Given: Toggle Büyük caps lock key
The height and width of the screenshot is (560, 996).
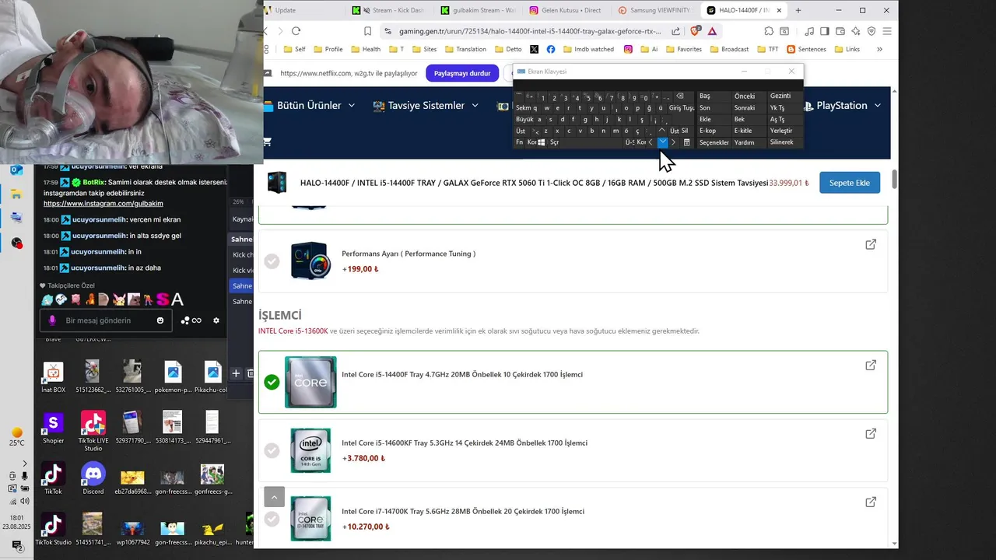Looking at the screenshot, I should pyautogui.click(x=524, y=120).
